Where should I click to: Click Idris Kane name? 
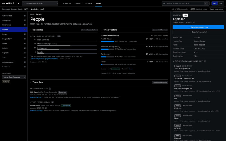click(x=34, y=92)
